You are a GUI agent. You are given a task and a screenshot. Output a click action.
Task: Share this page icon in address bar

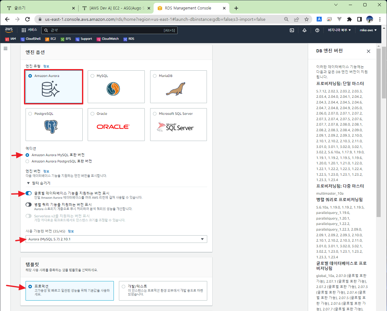point(296,19)
